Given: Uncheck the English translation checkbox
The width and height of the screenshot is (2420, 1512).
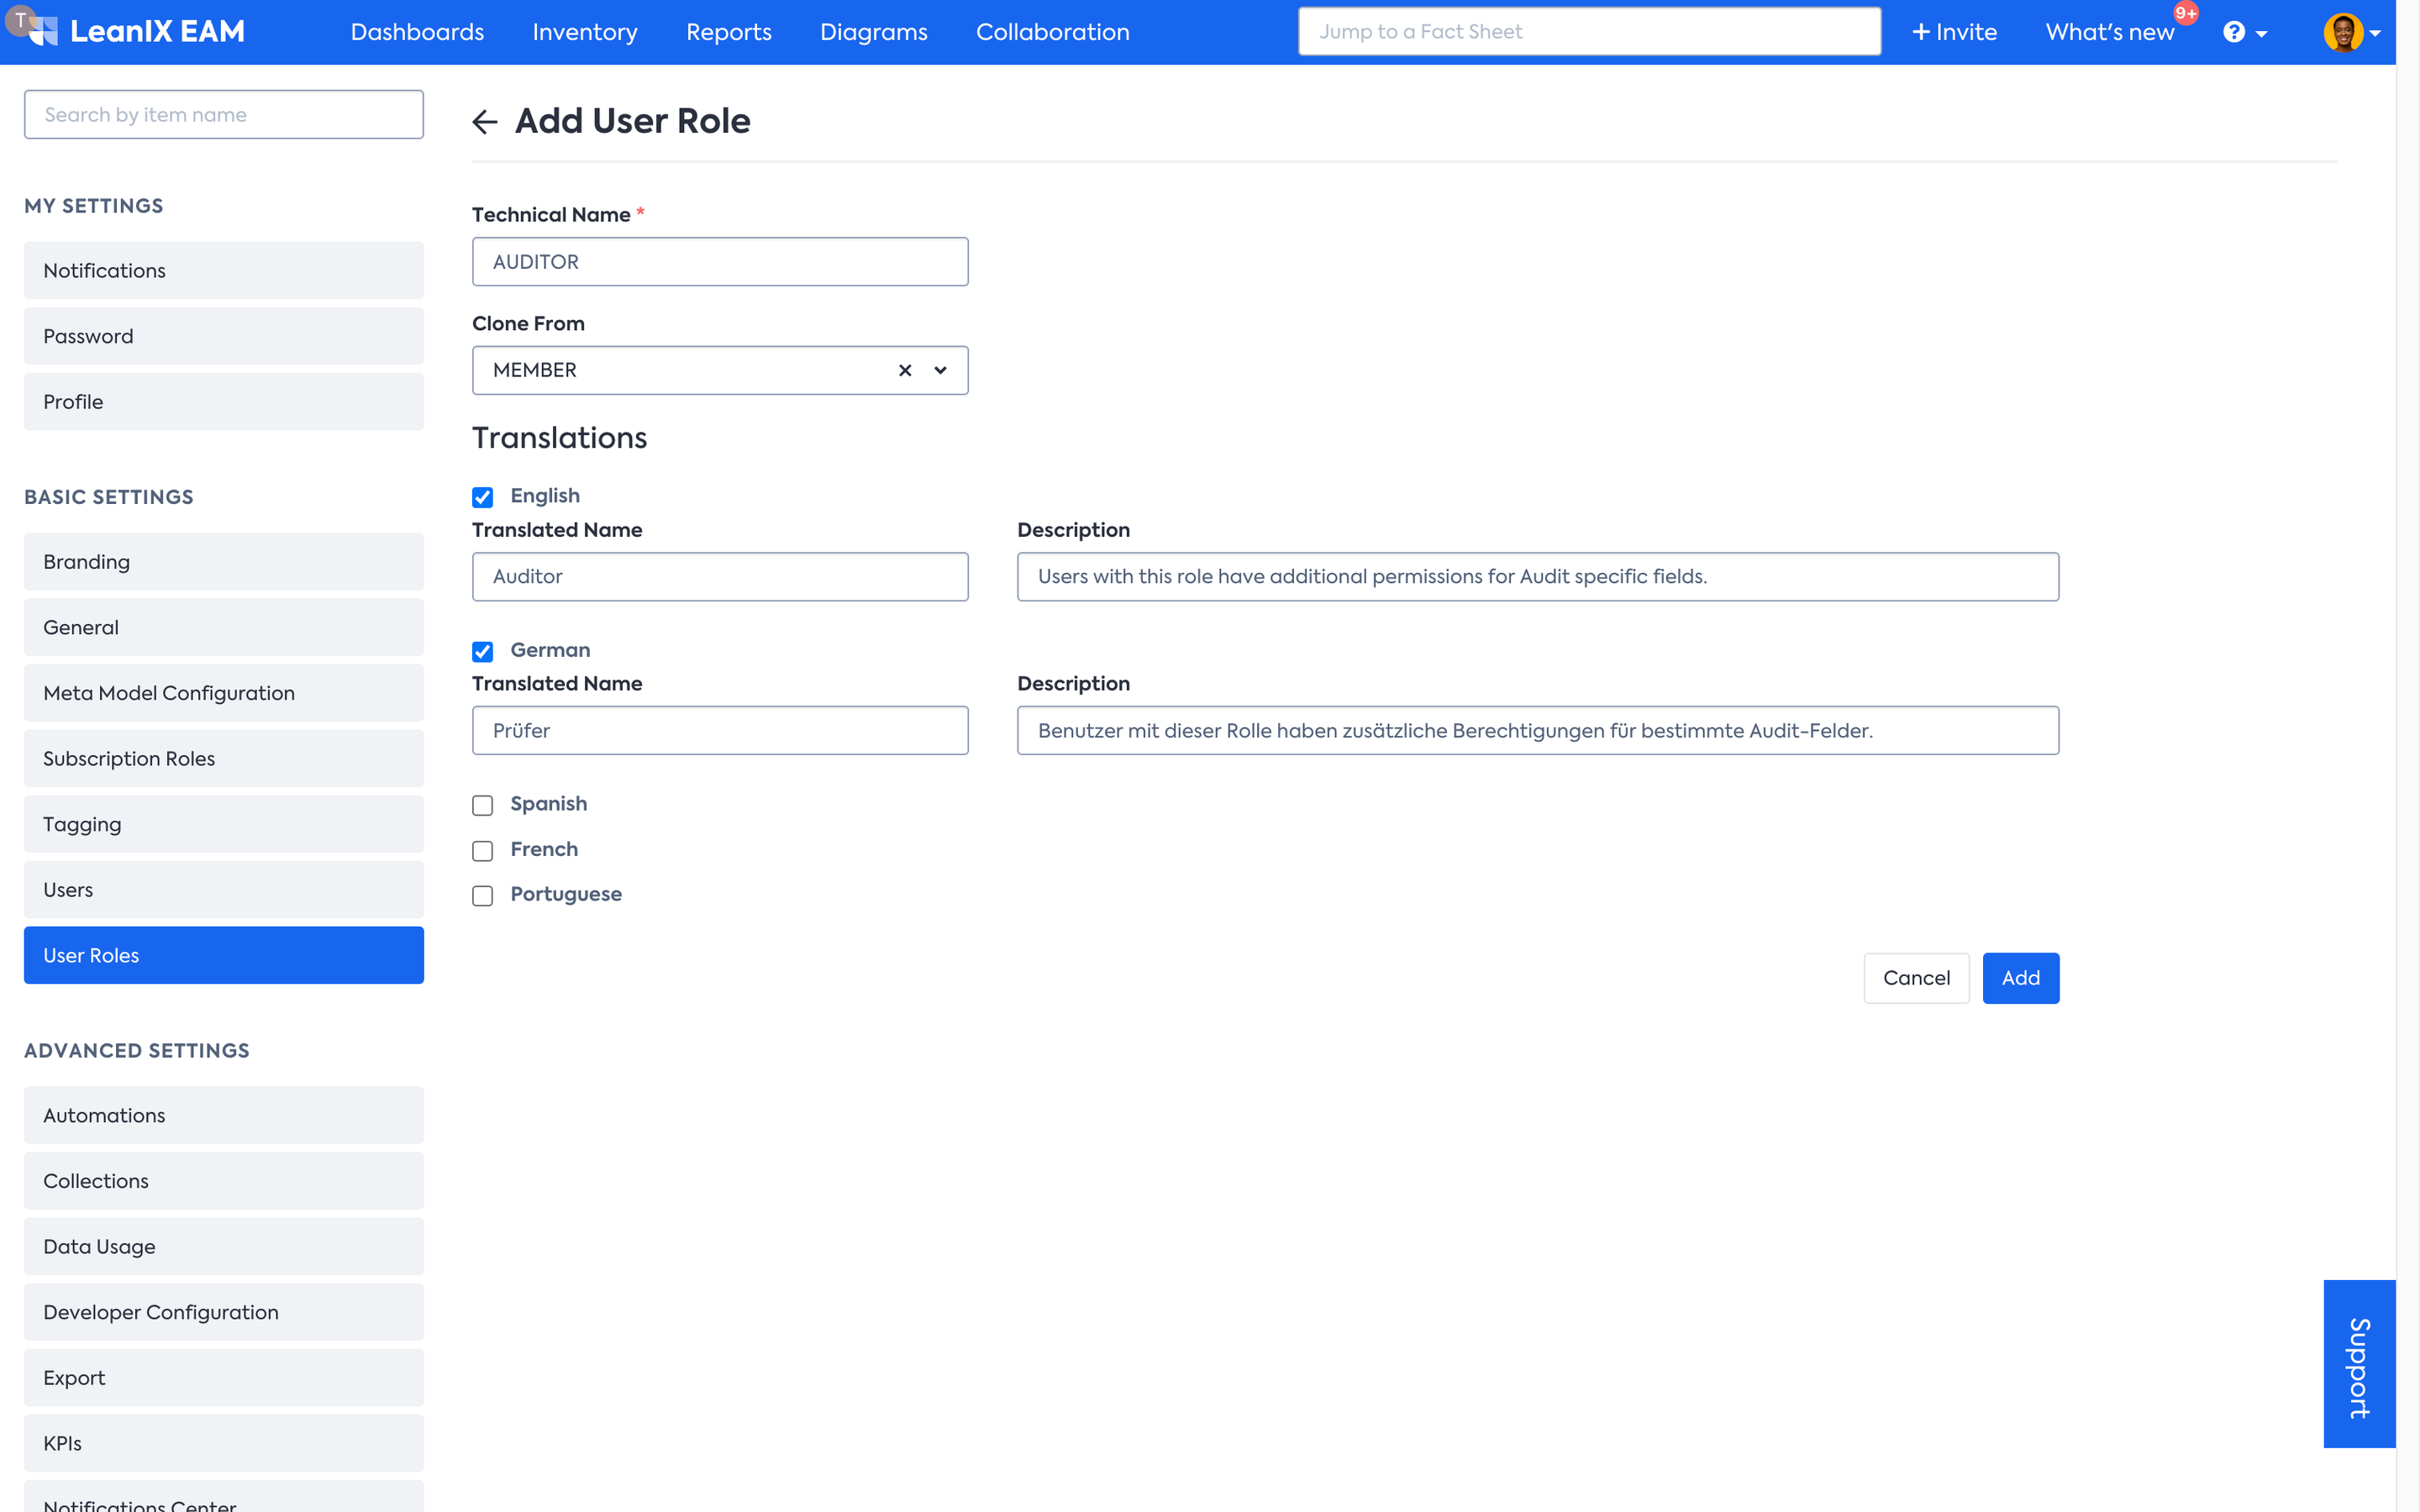Looking at the screenshot, I should (x=483, y=497).
